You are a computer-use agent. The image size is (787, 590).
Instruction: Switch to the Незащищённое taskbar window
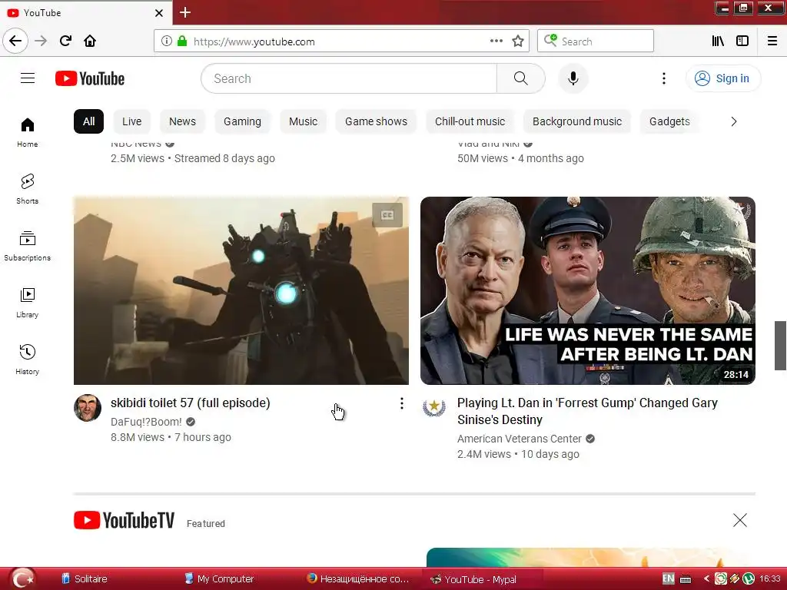358,579
